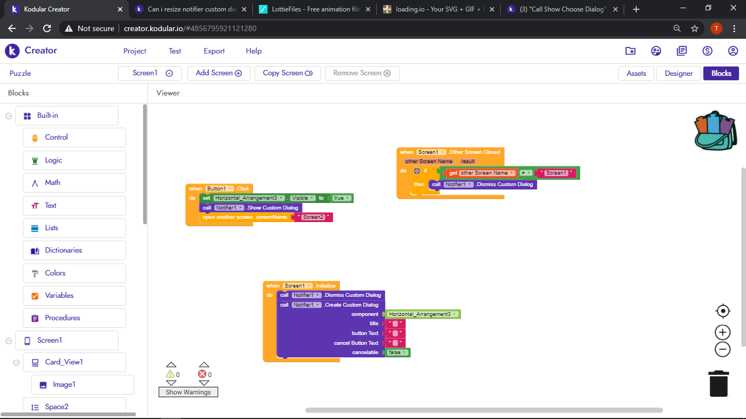746x419 pixels.
Task: Click the Show Warnings button
Action: pos(188,392)
